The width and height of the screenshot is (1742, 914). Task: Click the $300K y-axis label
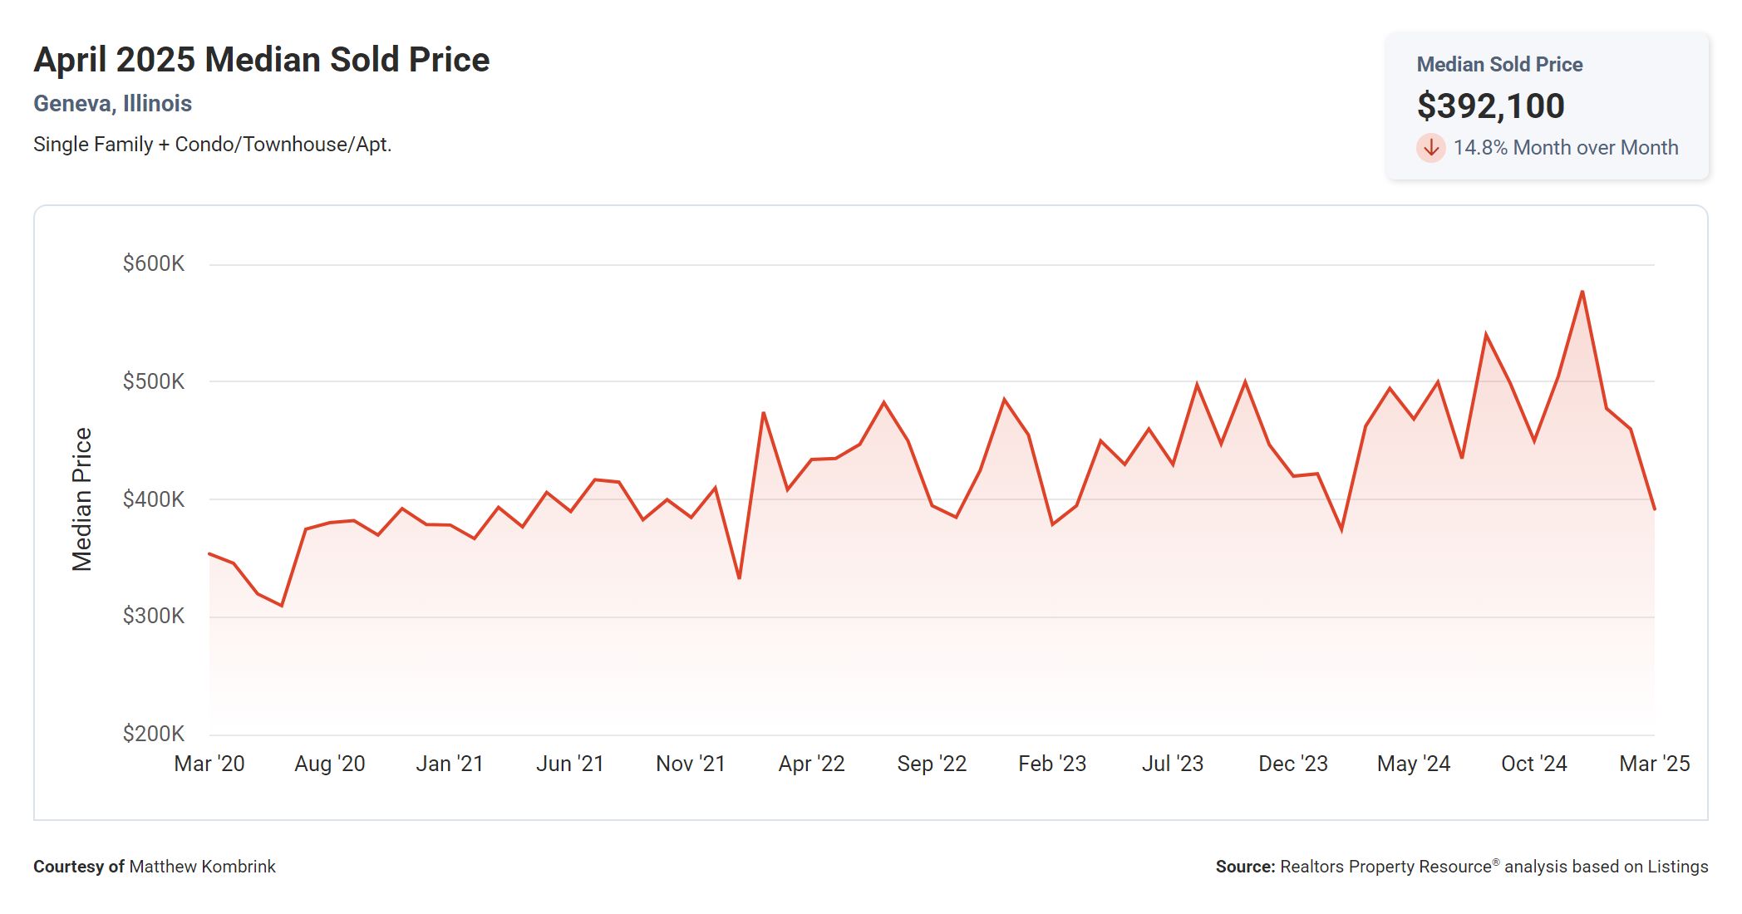154,616
